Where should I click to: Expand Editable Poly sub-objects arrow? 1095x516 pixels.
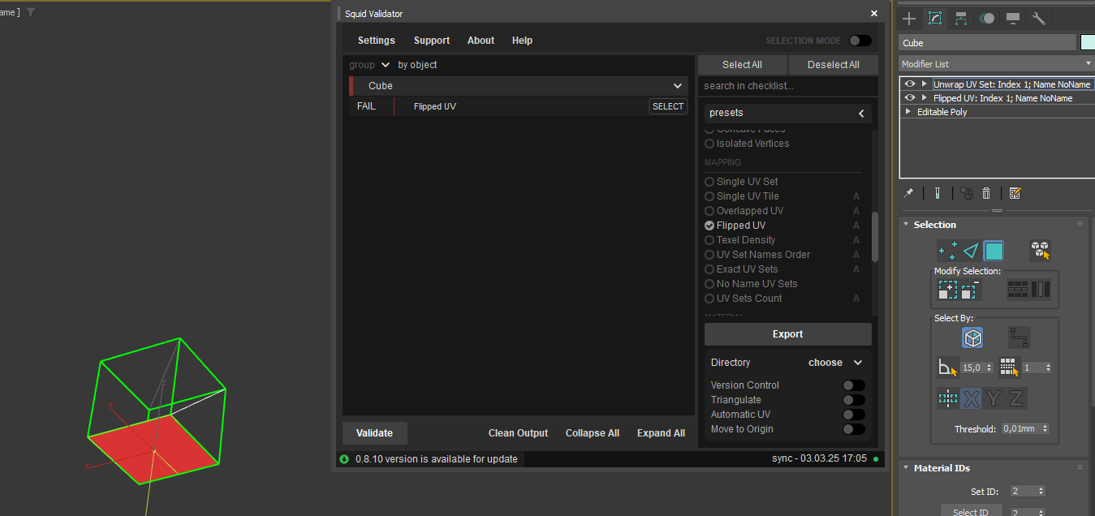point(908,112)
